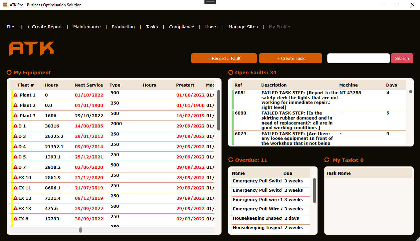Click the hours value 8606.1
Viewport: 420px width, 241px height.
pos(53,188)
